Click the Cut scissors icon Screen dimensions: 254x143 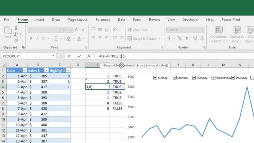point(16,28)
